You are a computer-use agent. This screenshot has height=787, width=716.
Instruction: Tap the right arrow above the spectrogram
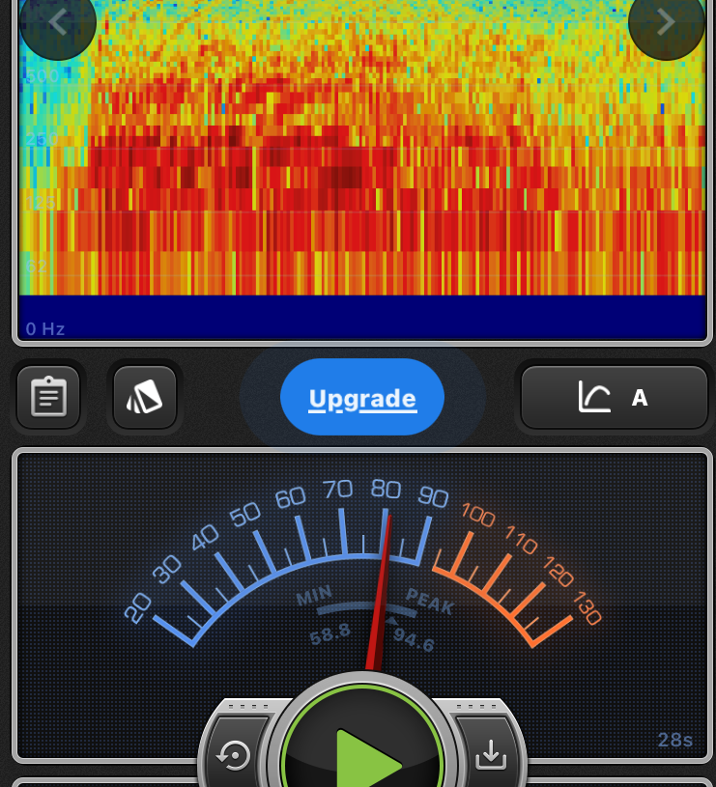[666, 22]
